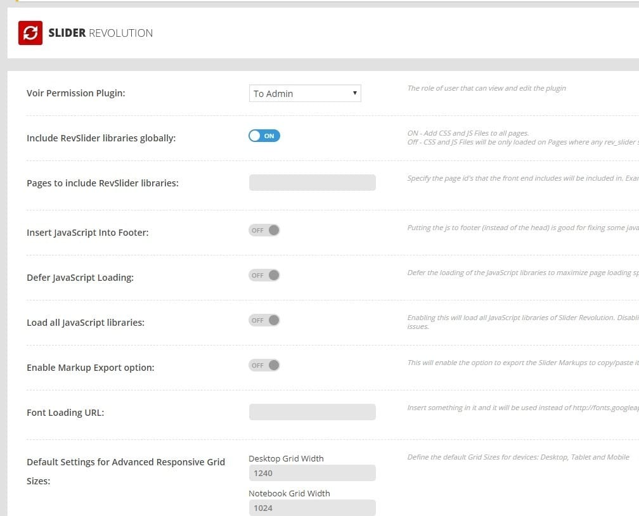
Task: Turn off the Include RevSlider libraries globally switch
Action: point(264,136)
